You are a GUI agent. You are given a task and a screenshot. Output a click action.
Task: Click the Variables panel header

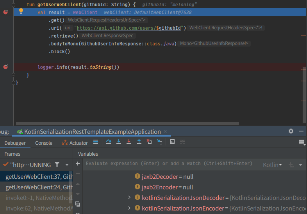tap(88, 154)
